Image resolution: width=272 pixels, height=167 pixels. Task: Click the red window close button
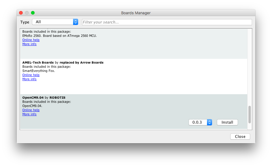coord(21,13)
